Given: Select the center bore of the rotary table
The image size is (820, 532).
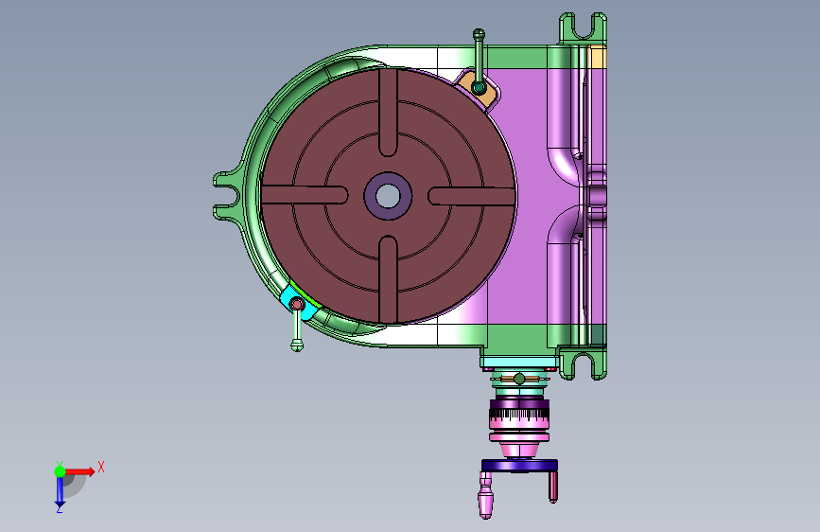Looking at the screenshot, I should pyautogui.click(x=388, y=196).
